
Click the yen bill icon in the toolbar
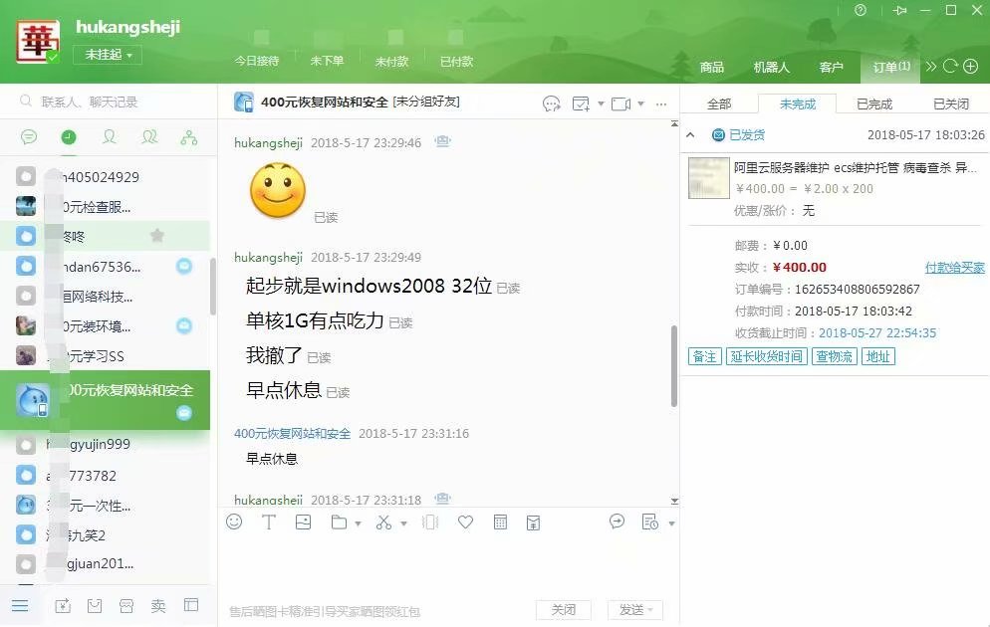(533, 522)
